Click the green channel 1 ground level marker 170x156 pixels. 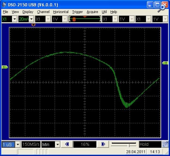click(5, 67)
